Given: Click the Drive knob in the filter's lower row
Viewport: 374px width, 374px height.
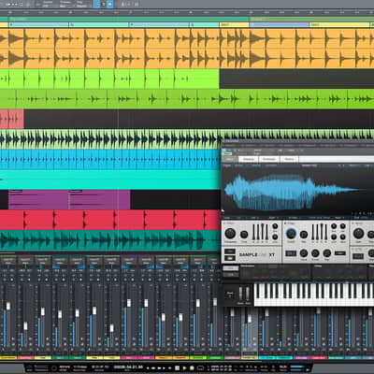Looking at the screenshot, I should [x=304, y=253].
